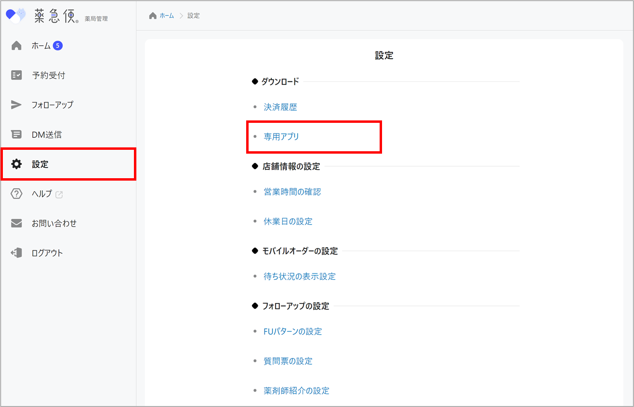Open the 専用アプリ link
634x407 pixels.
281,137
